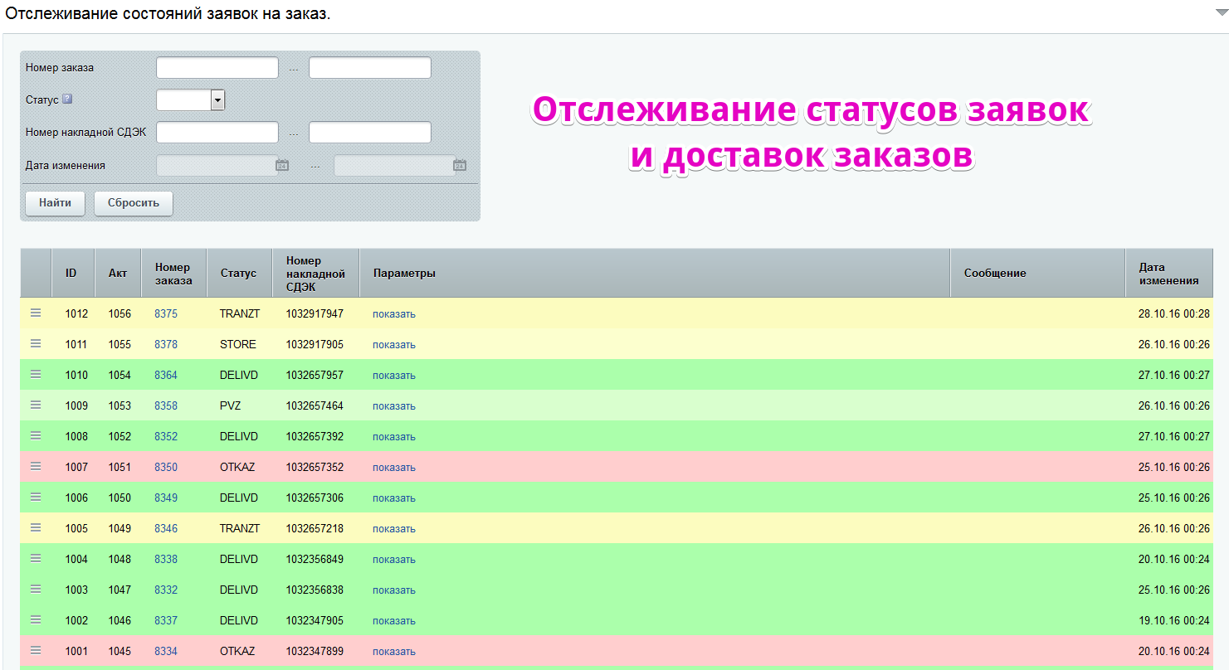Open row actions menu for ID 1012

36,313
